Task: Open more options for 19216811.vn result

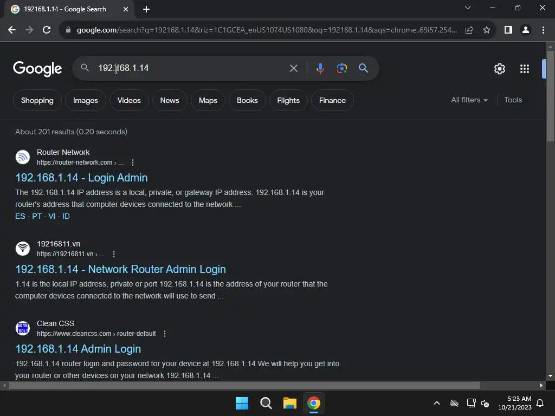Action: pos(114,254)
